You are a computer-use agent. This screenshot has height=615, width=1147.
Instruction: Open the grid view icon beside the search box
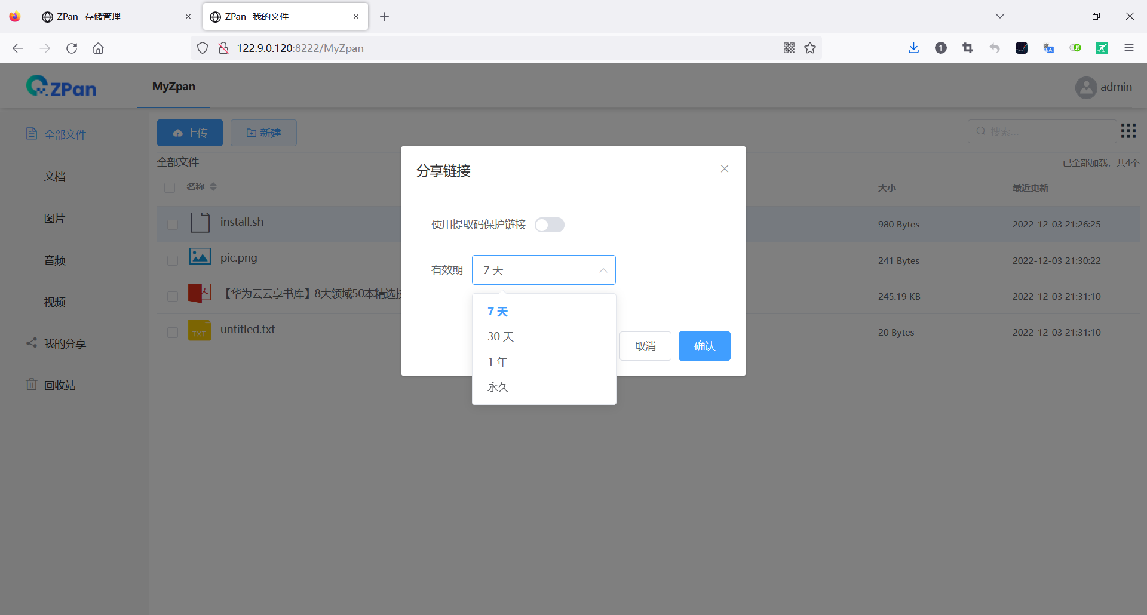click(1128, 131)
